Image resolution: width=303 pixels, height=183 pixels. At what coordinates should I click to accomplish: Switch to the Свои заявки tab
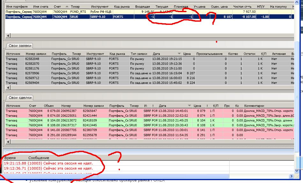point(18,46)
